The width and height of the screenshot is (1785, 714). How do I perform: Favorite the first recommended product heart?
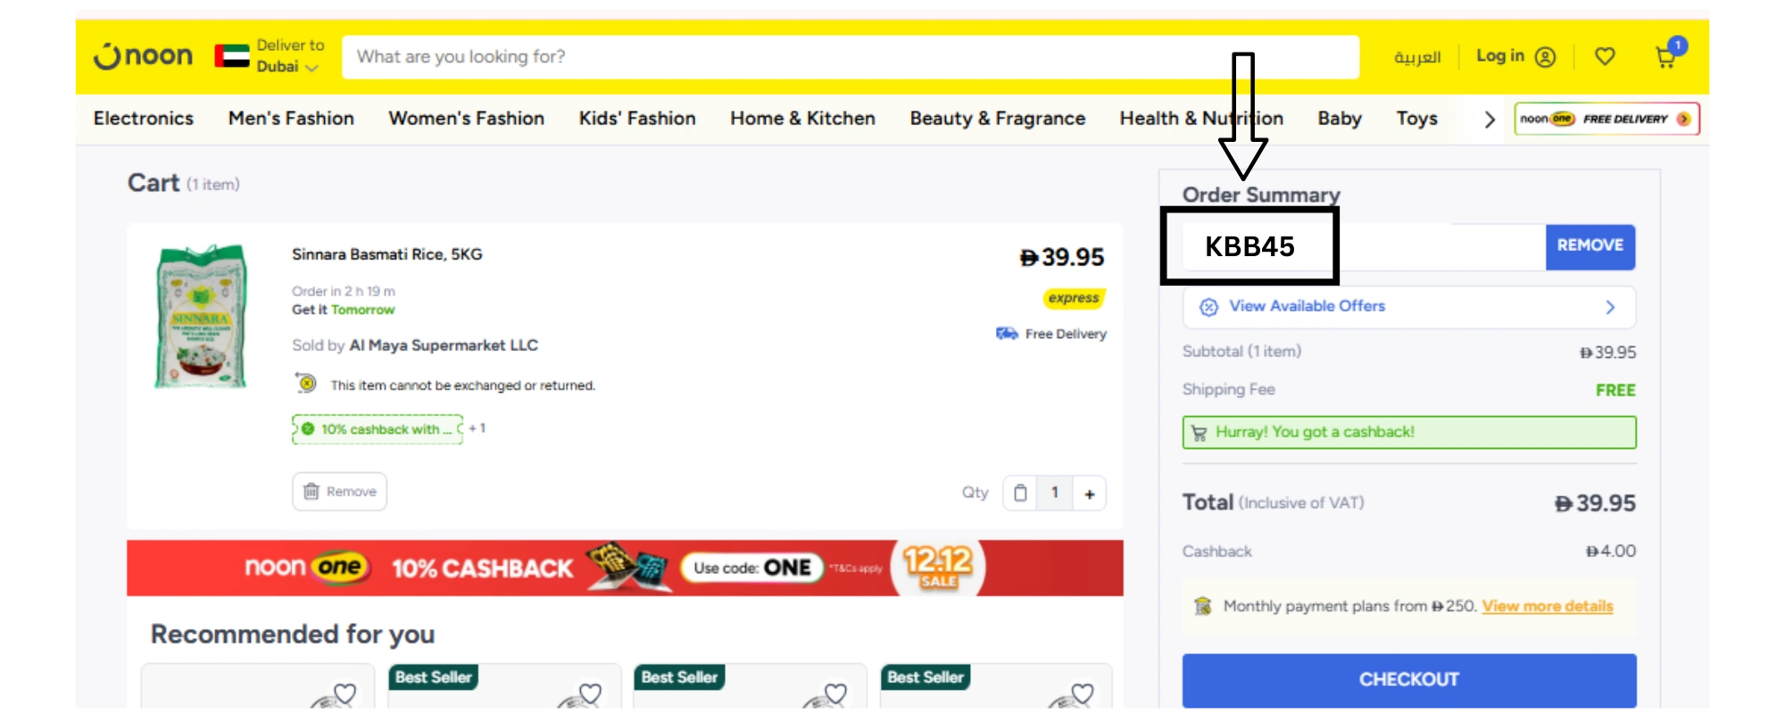pyautogui.click(x=345, y=693)
